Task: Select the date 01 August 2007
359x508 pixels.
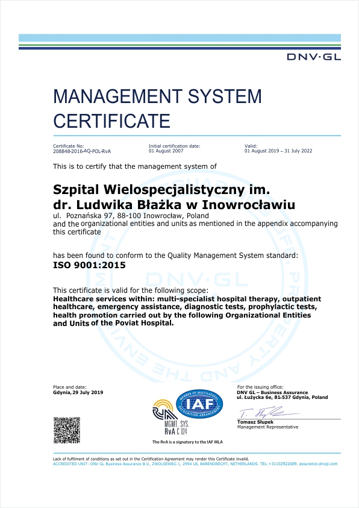Action: [x=166, y=151]
